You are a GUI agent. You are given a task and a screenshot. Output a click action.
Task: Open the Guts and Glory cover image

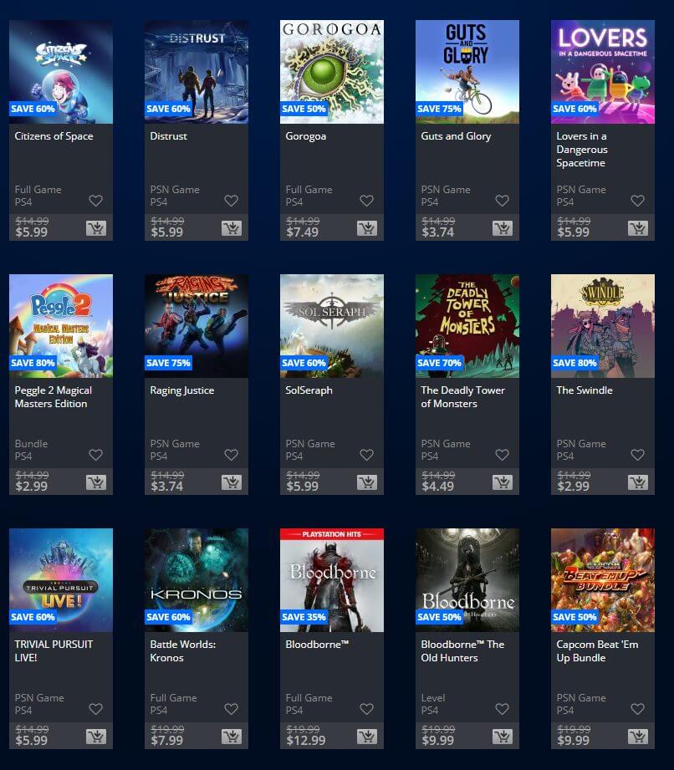point(467,72)
